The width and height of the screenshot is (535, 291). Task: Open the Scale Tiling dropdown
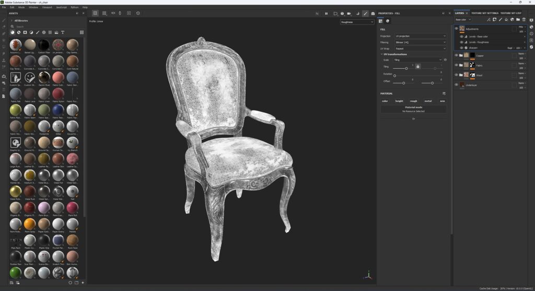coord(417,60)
